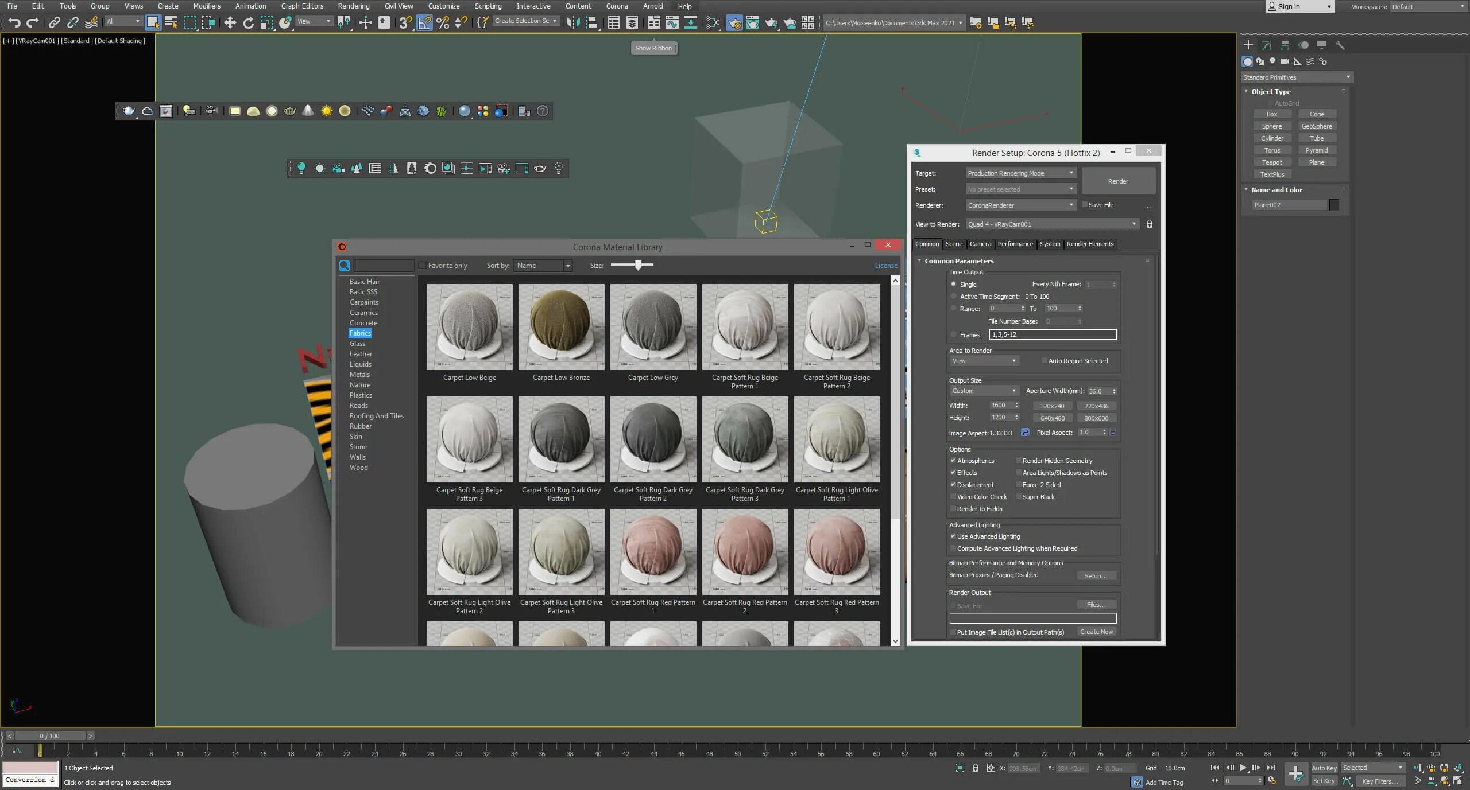Open the Modify panel tab icon
This screenshot has height=790, width=1470.
(x=1266, y=45)
